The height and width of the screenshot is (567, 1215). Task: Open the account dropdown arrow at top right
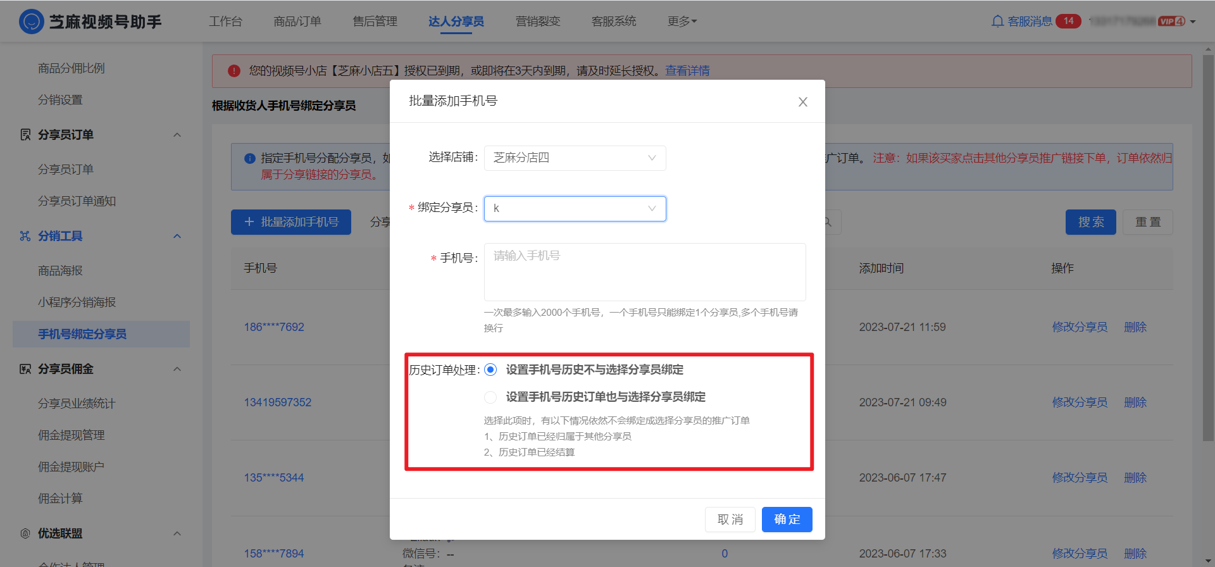click(1193, 22)
